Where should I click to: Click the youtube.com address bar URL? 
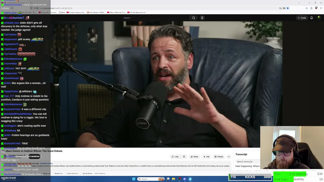(56, 8)
